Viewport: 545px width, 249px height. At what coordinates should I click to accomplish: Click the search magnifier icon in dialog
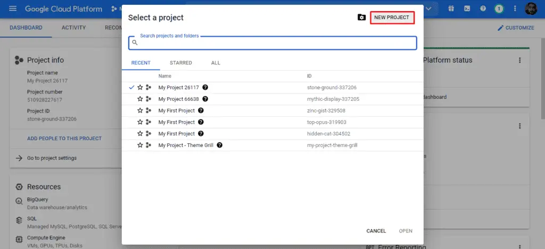(x=135, y=43)
